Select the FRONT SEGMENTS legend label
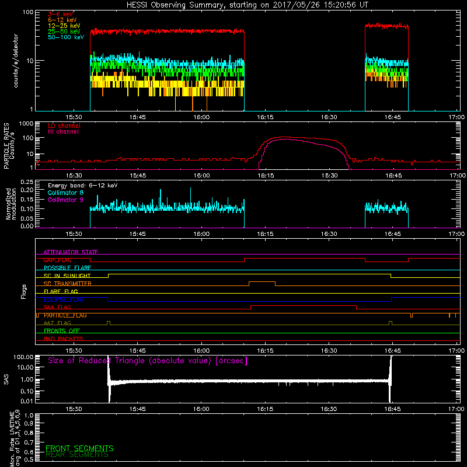467x467 pixels. click(x=79, y=448)
